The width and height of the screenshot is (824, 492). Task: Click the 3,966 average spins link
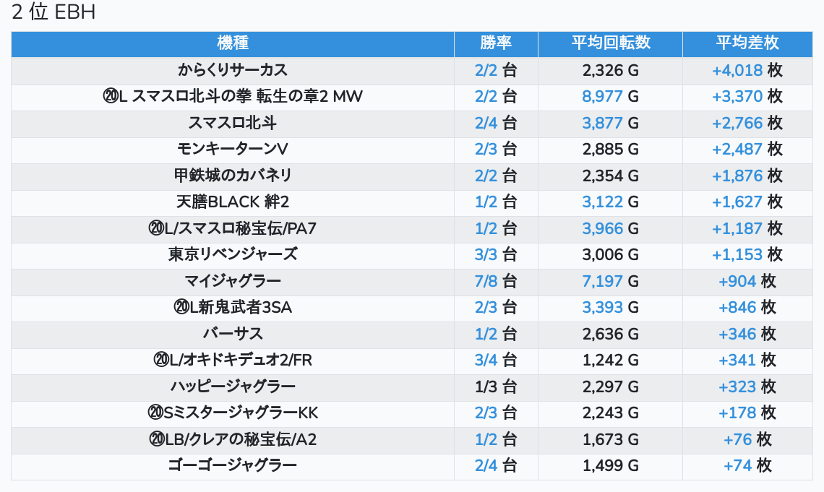pyautogui.click(x=602, y=229)
